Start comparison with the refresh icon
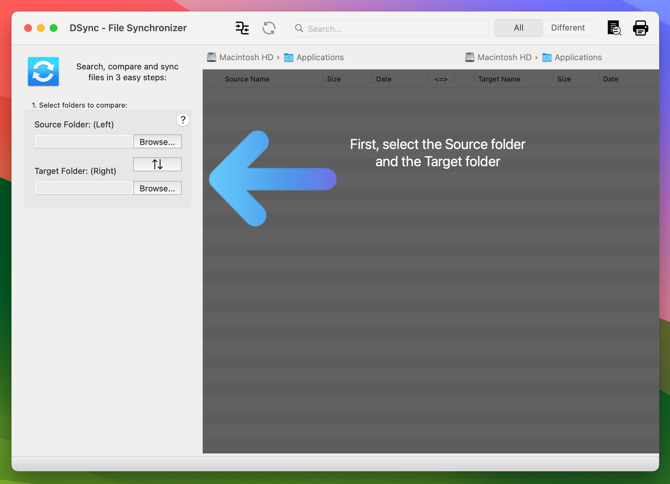The height and width of the screenshot is (484, 670). point(269,28)
